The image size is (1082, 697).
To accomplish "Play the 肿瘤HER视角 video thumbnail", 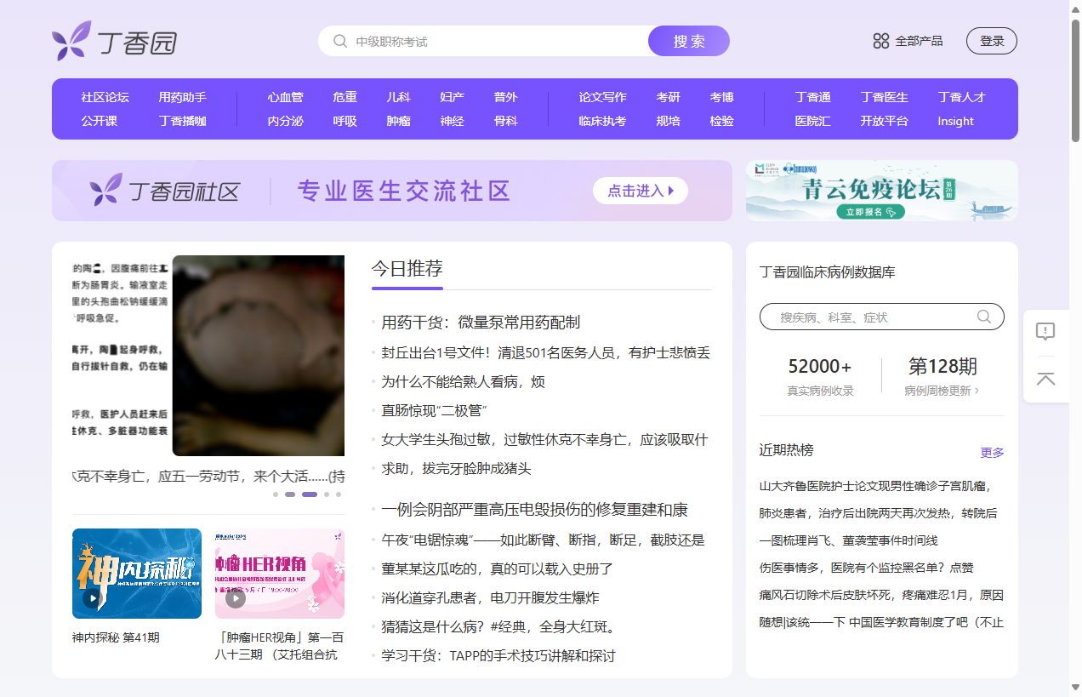I will coord(235,597).
